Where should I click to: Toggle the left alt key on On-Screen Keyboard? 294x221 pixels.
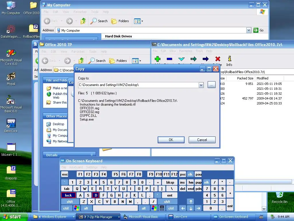(x=86, y=208)
